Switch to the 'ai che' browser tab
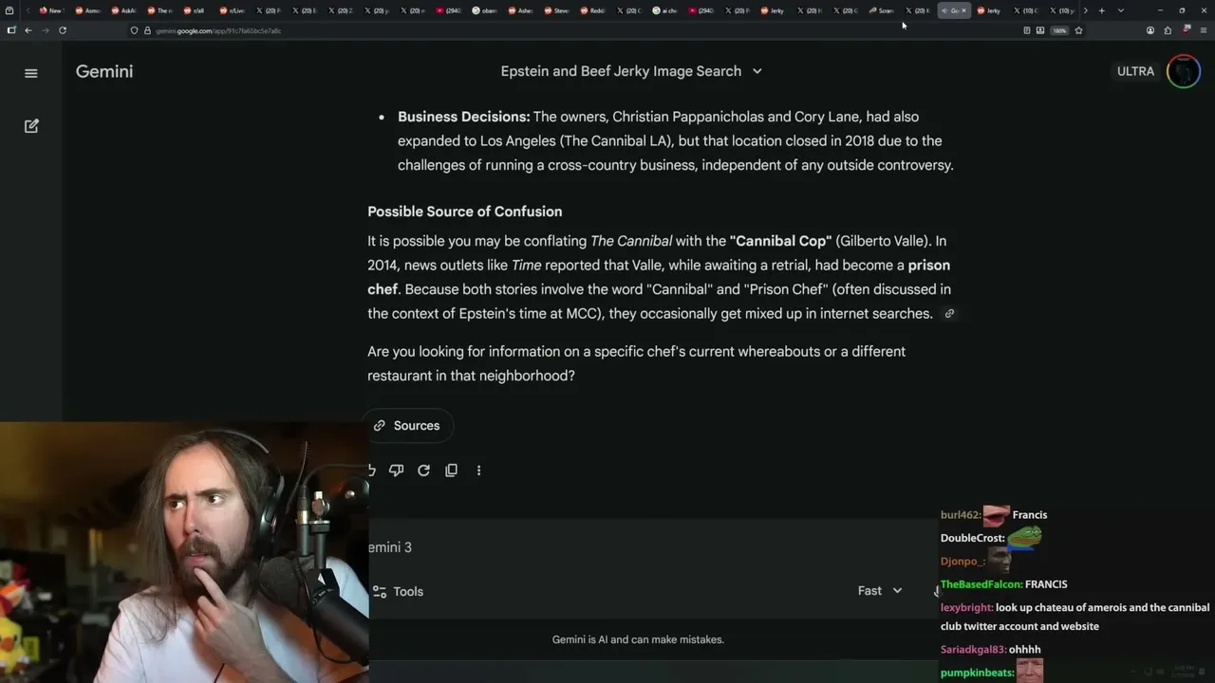Viewport: 1215px width, 683px height. (x=664, y=10)
